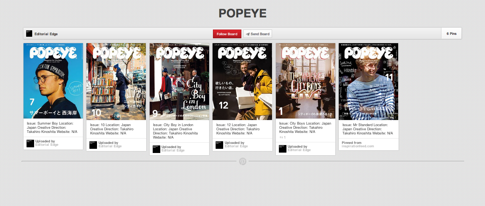Open the Editorial Edge profile link in header
The height and width of the screenshot is (206, 485).
(x=46, y=34)
